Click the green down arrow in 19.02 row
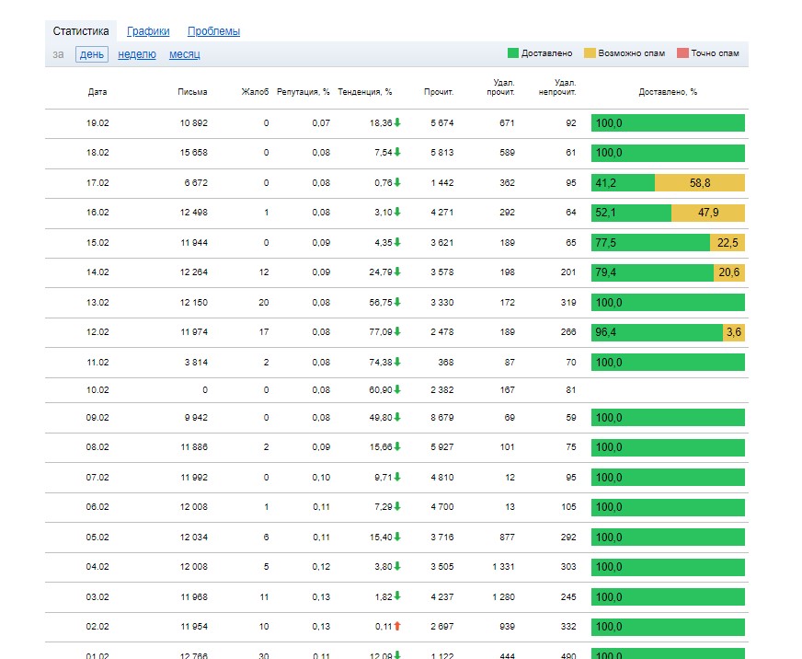This screenshot has width=802, height=659. click(x=397, y=122)
